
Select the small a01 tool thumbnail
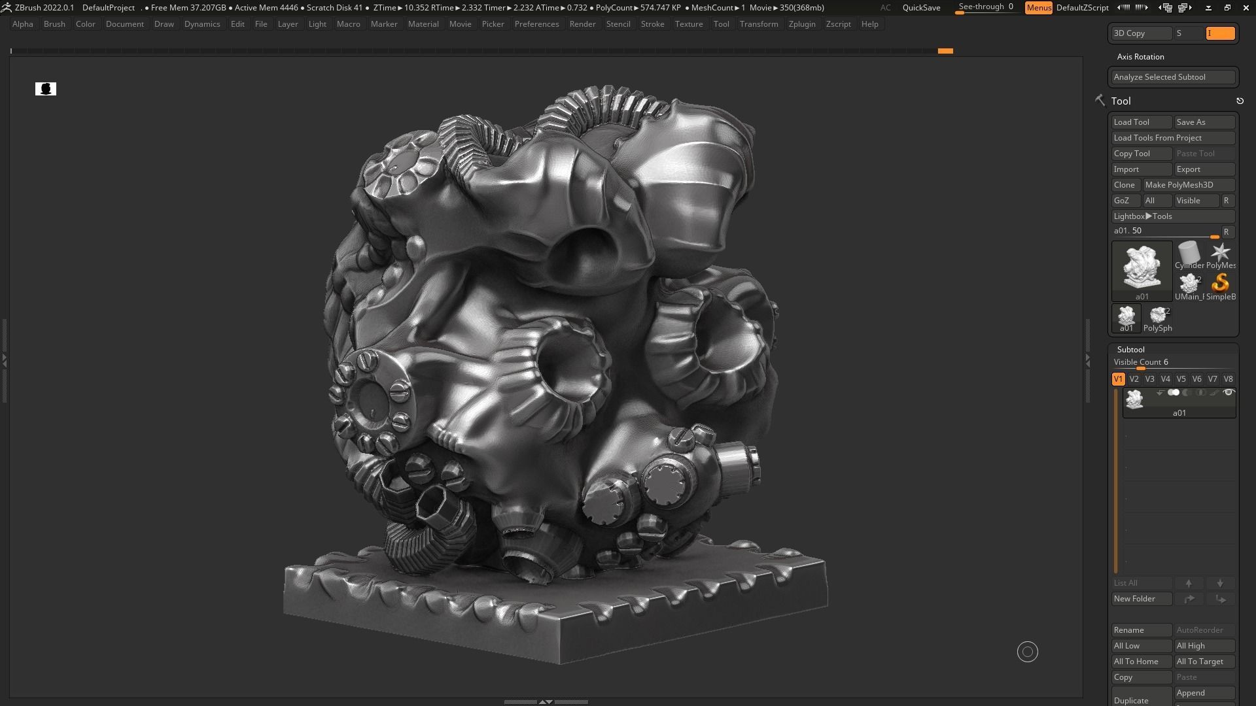click(x=1126, y=318)
